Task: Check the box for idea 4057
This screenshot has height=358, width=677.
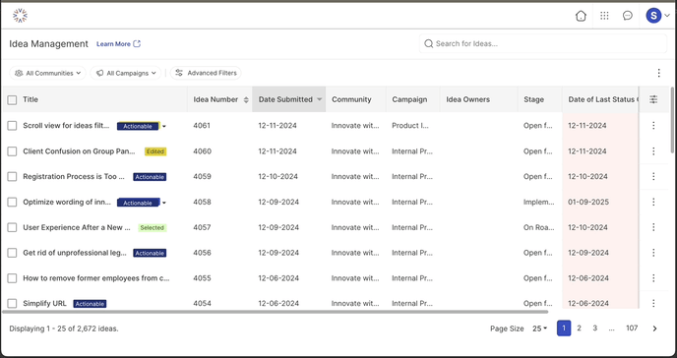Action: (12, 227)
